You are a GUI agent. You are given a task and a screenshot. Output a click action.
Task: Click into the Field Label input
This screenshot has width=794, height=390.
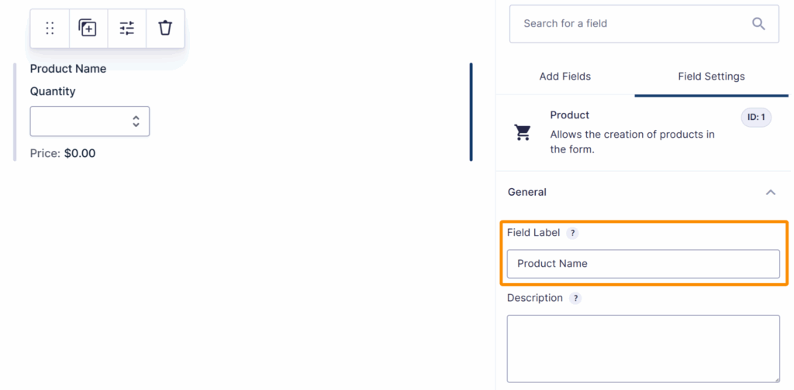(643, 264)
